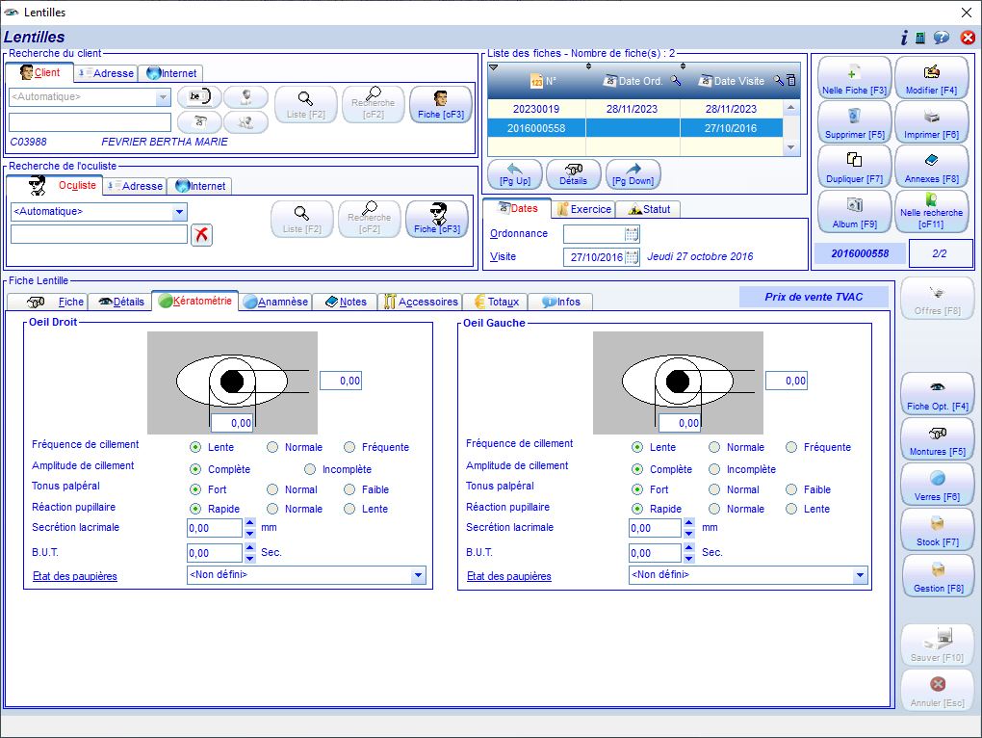Viewport: 982px width, 738px height.
Task: Open Annexes [F8]
Action: (931, 168)
